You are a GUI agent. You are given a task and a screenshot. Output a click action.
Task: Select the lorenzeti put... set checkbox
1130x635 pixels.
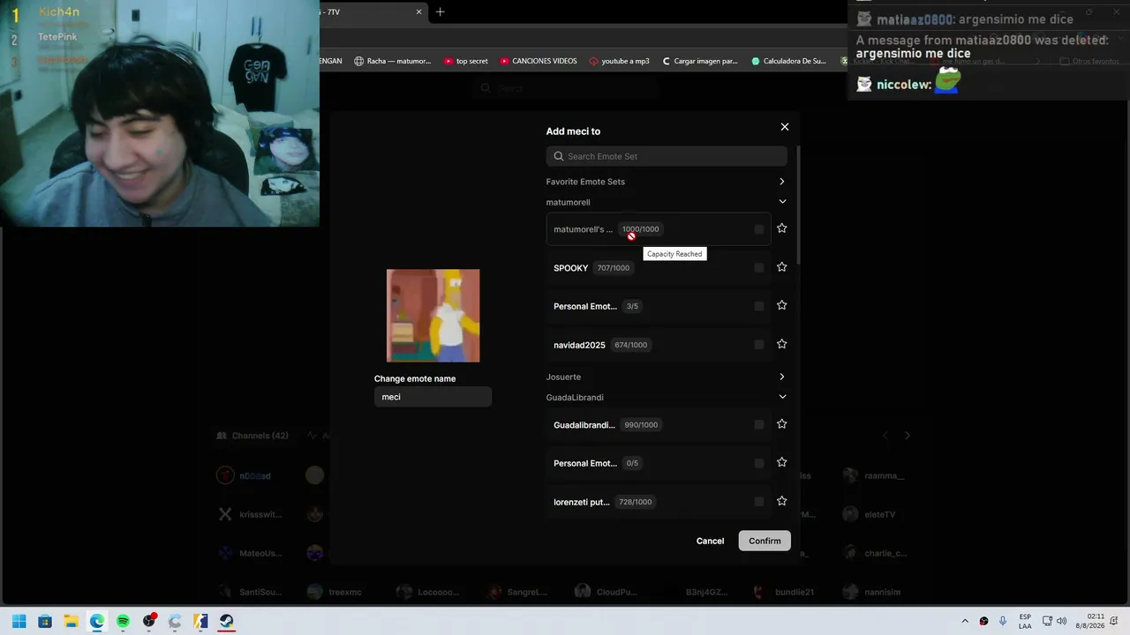(x=759, y=502)
